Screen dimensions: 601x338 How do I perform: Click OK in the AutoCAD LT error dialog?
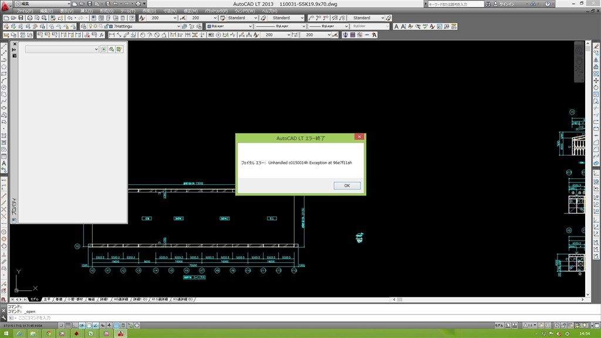point(347,185)
